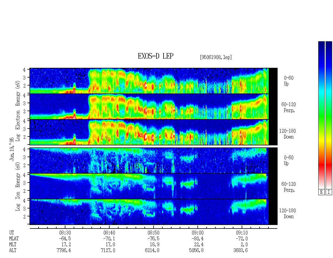
Task: Click the electron 60-120 Perp. pitch-angle label
Action: (x=289, y=107)
